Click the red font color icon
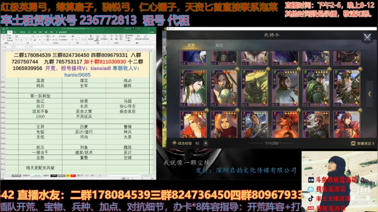This screenshot has width=378, height=212. pos(35,40)
